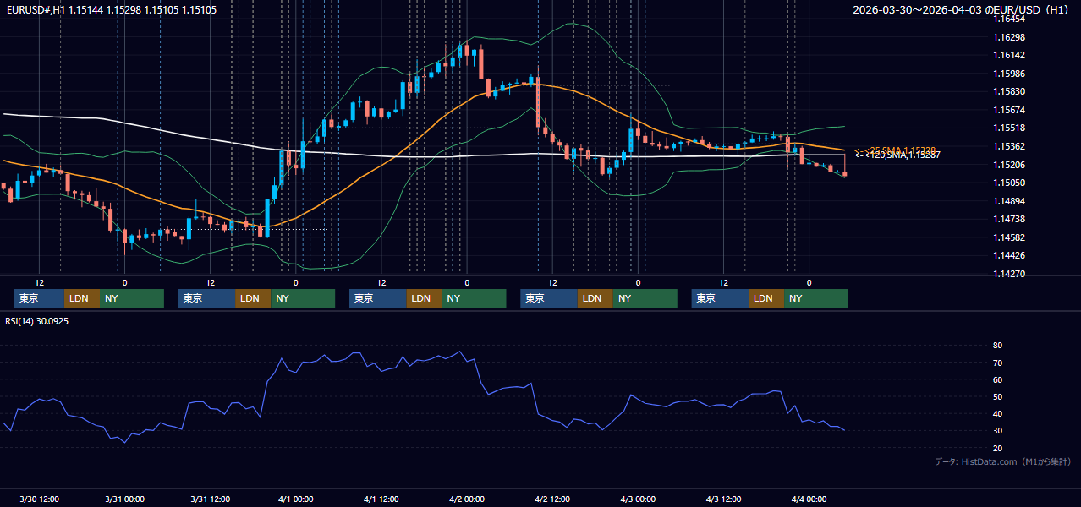Select price axis value 1.16298
Screen dimensions: 1081x507
pos(1009,37)
